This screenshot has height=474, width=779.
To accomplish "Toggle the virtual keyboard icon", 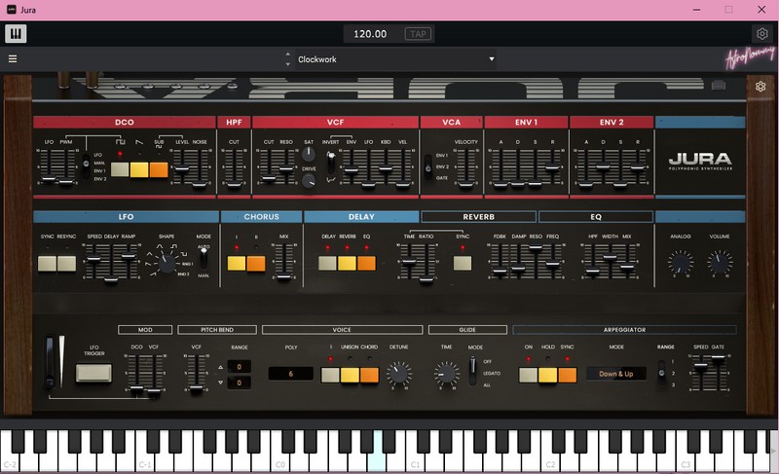I will [x=16, y=34].
